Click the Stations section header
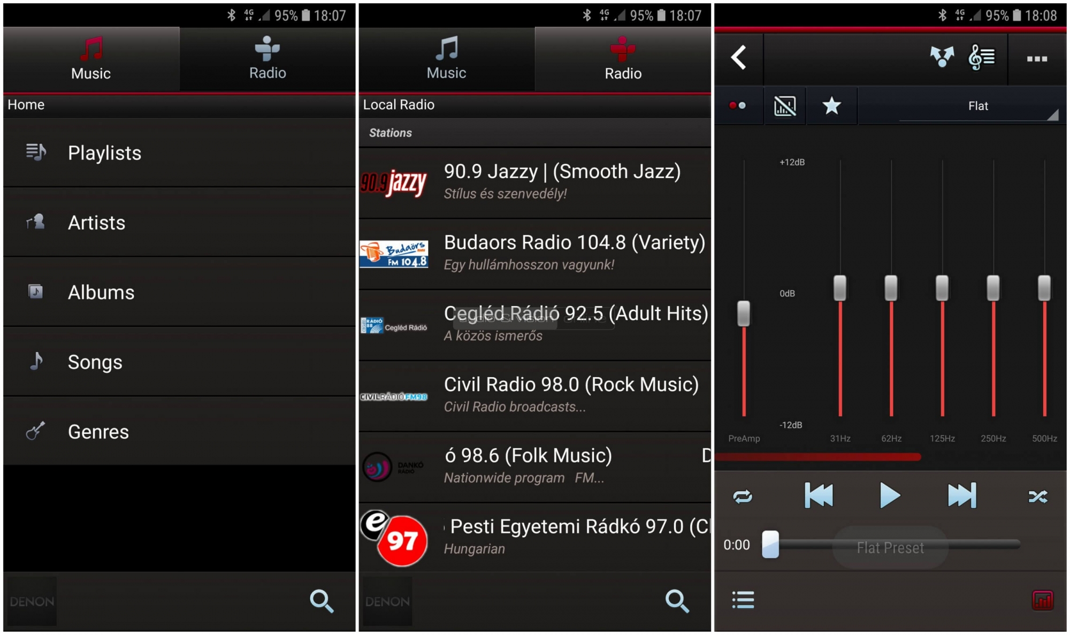The width and height of the screenshot is (1070, 635). [535, 133]
